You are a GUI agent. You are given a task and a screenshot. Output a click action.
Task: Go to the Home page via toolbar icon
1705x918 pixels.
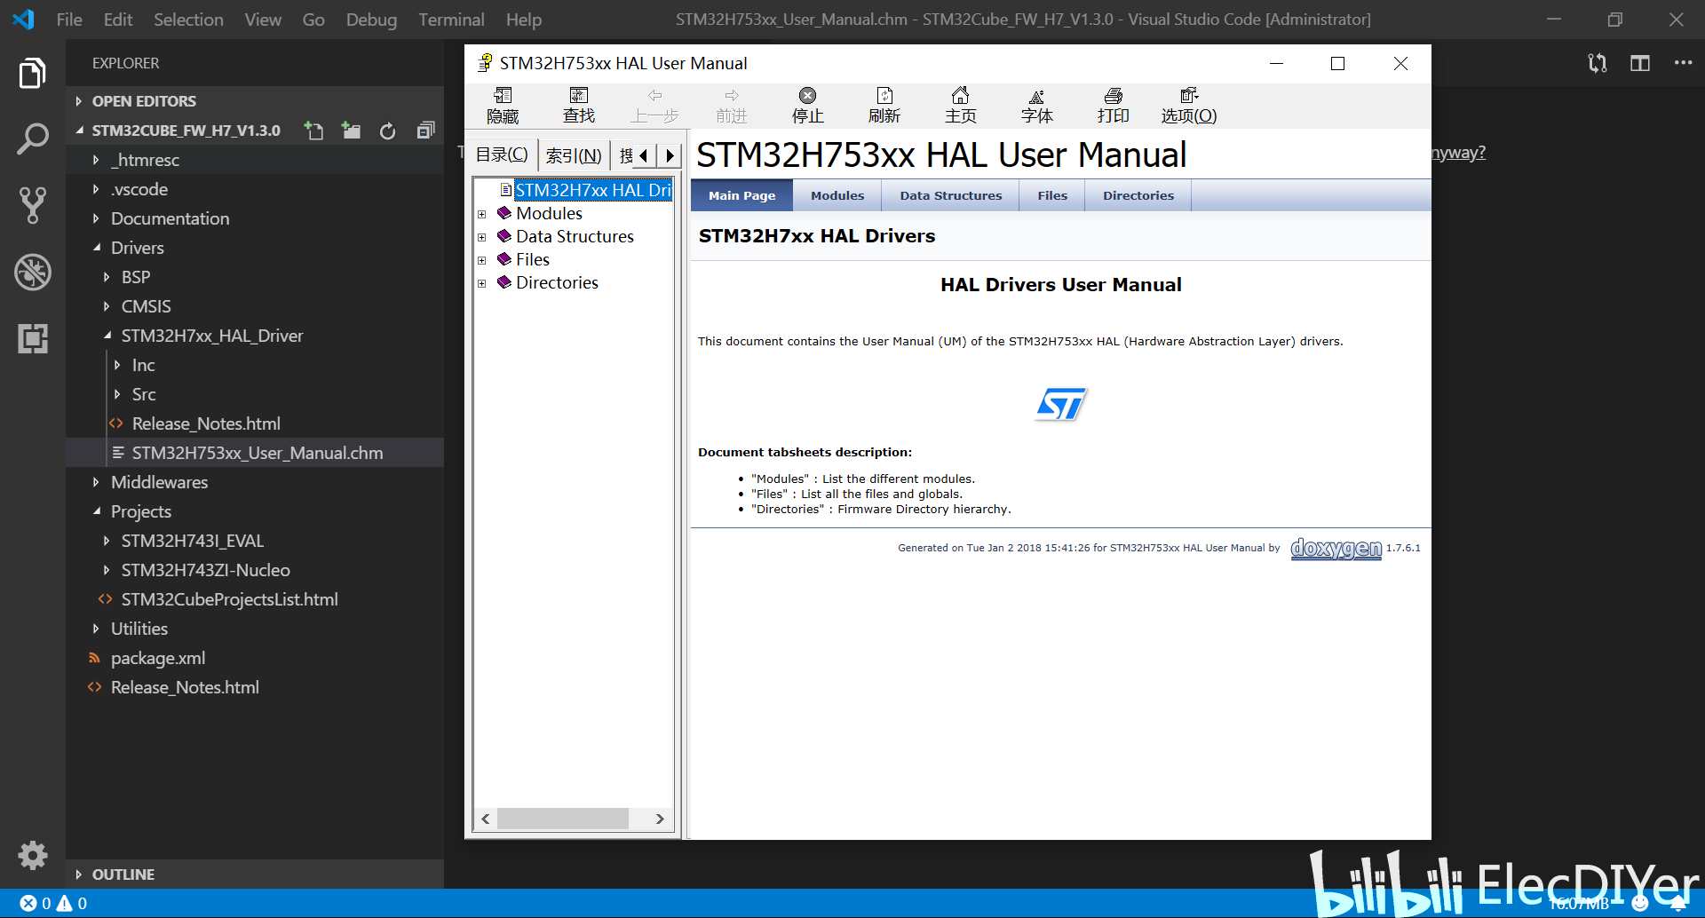[x=960, y=104]
